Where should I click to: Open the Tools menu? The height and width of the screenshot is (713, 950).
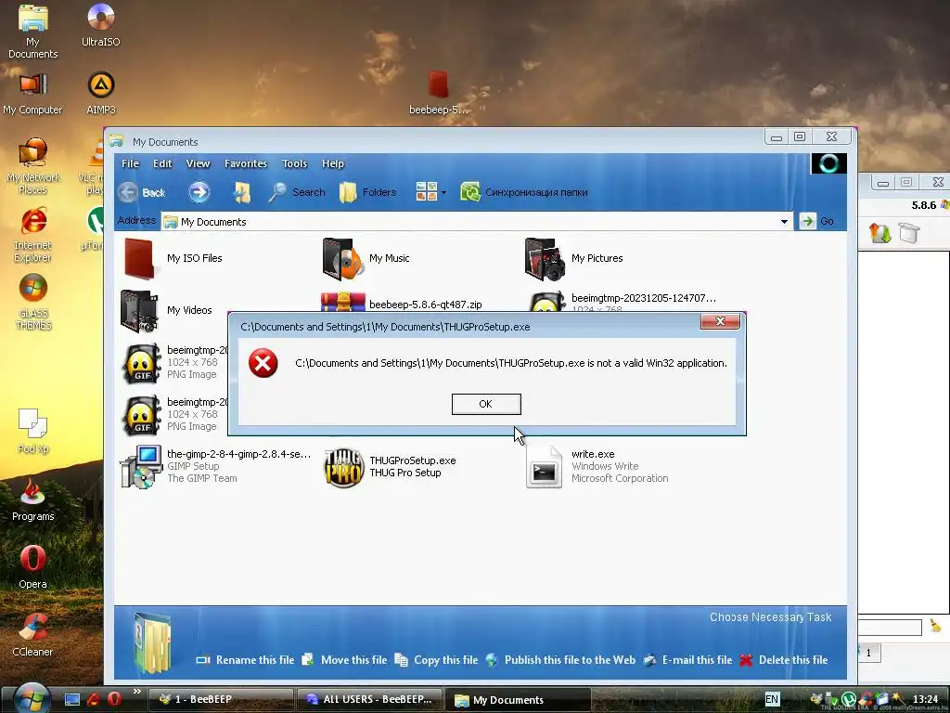294,163
